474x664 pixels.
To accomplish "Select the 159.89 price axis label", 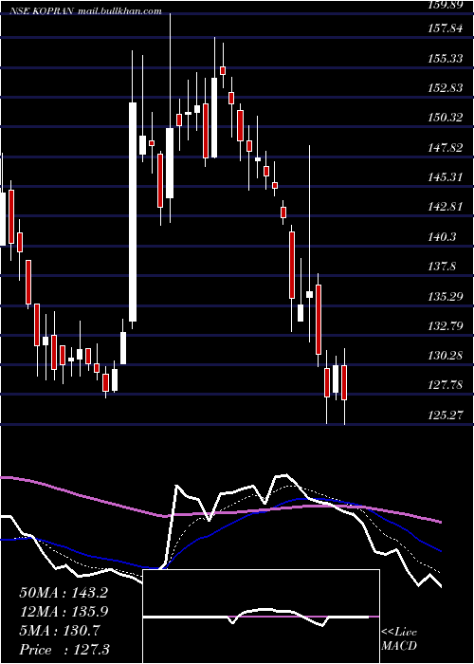I will point(445,6).
